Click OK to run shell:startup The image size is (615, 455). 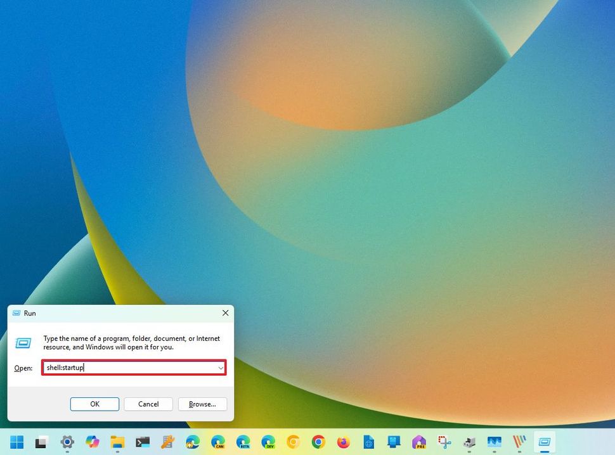tap(94, 404)
